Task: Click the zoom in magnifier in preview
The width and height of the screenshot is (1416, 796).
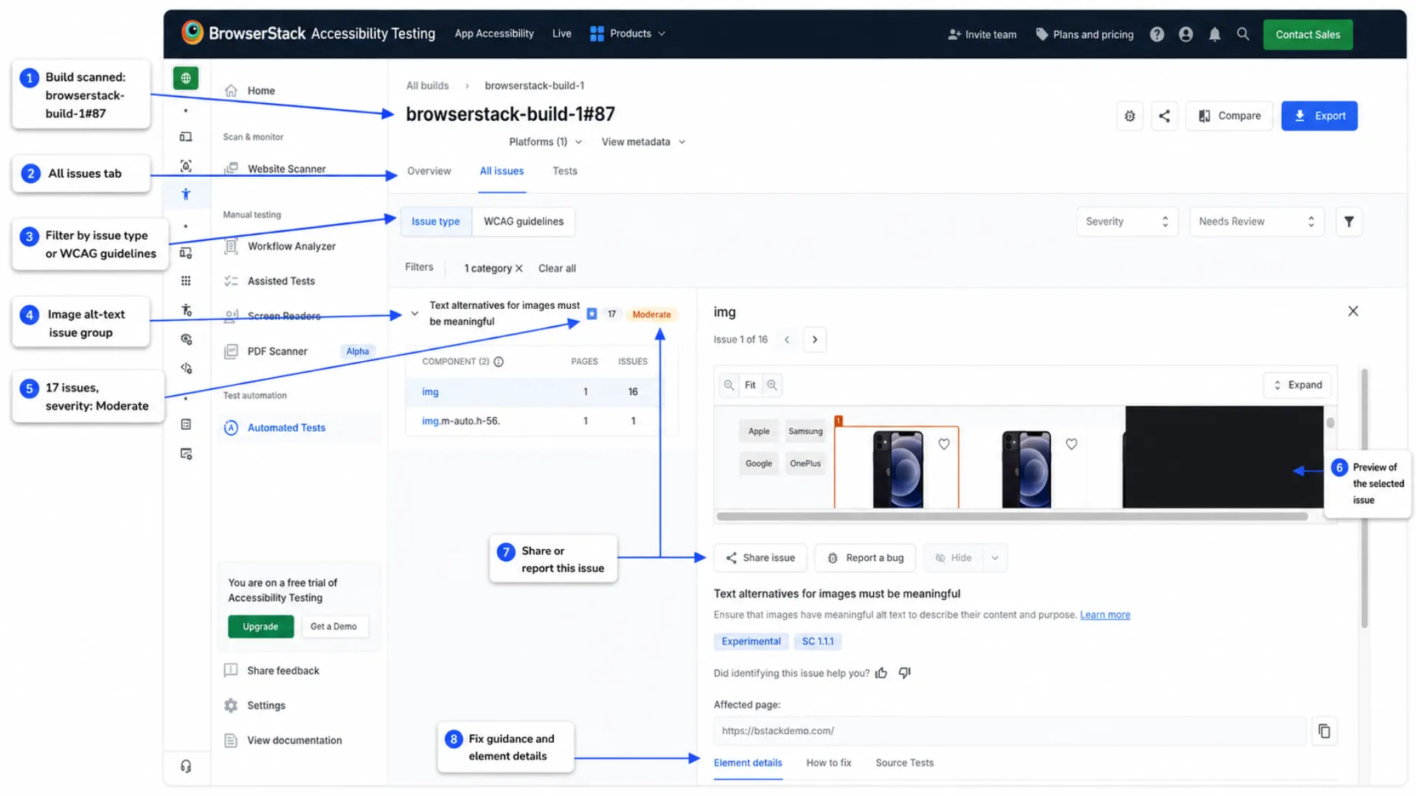Action: (771, 385)
